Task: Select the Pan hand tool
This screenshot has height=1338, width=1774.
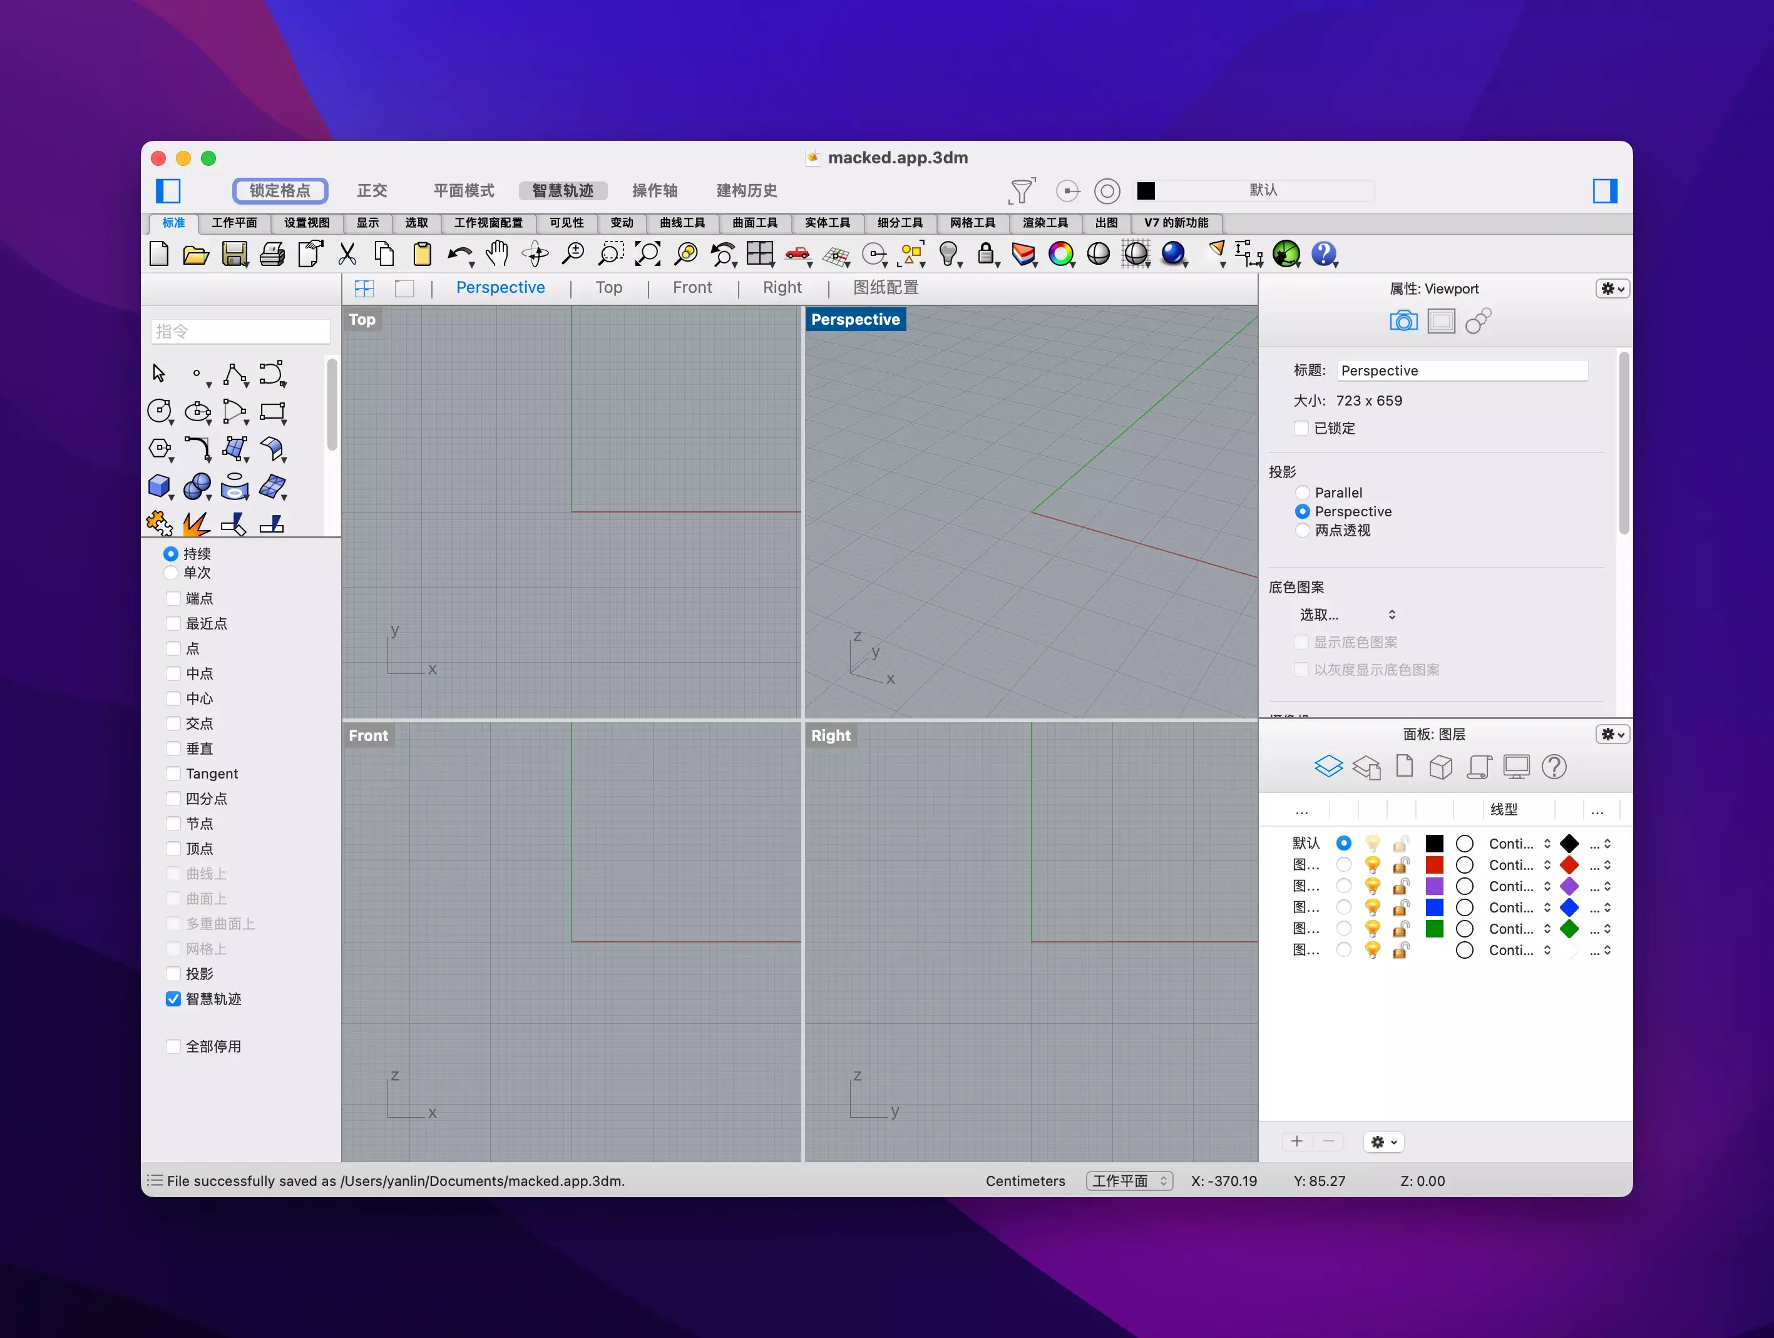Action: click(x=497, y=254)
